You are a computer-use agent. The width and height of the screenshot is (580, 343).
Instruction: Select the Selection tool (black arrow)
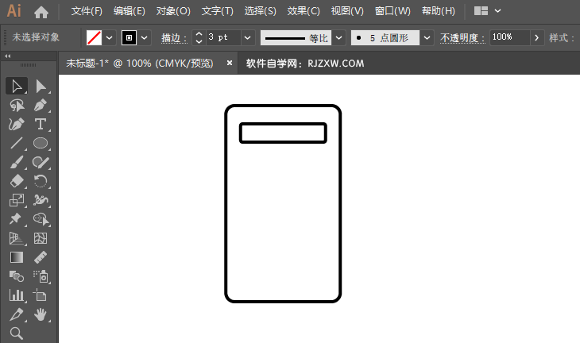click(17, 86)
